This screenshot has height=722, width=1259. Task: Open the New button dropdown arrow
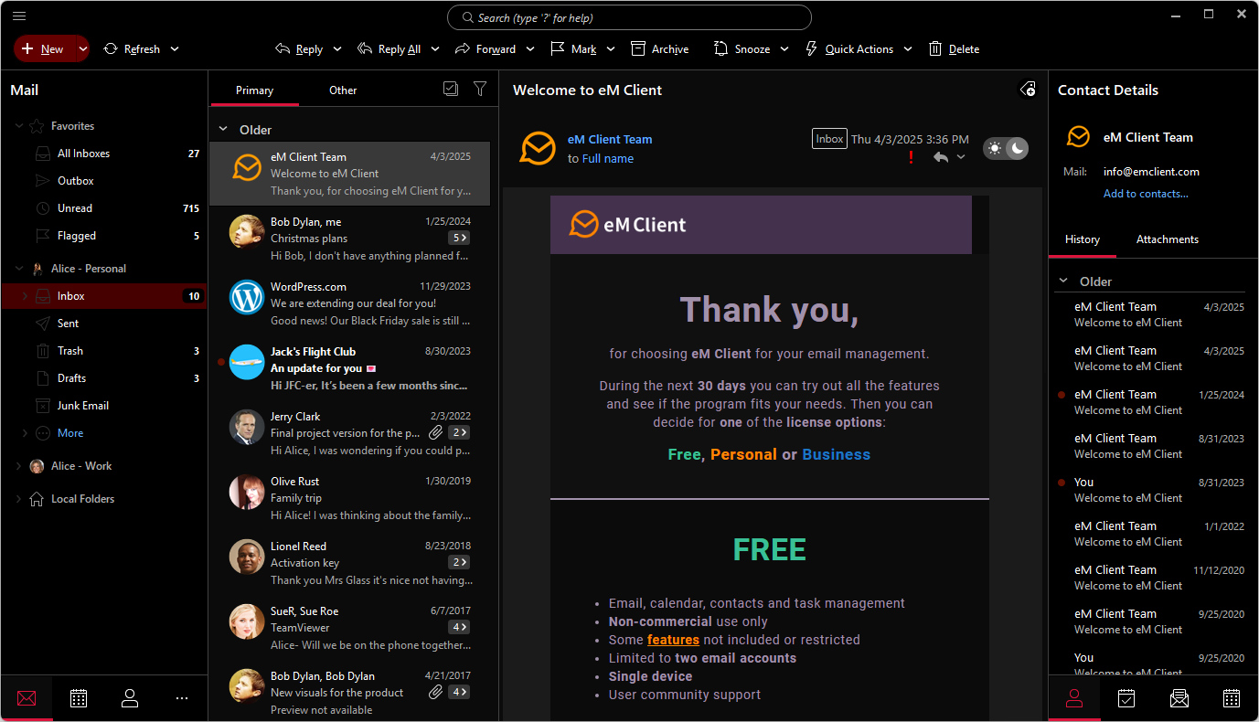click(x=82, y=49)
